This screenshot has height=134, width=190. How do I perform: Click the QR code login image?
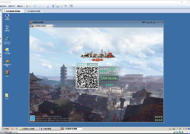87,77
